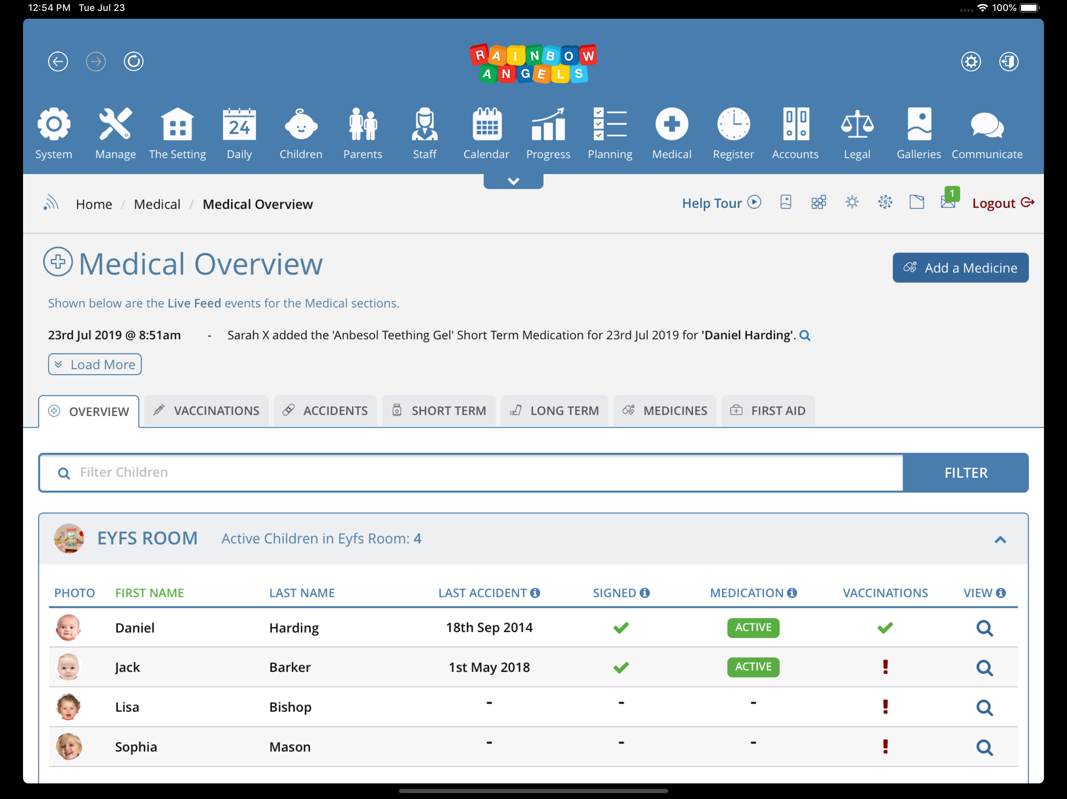
Task: Click the Filter Children search field
Action: [x=471, y=472]
